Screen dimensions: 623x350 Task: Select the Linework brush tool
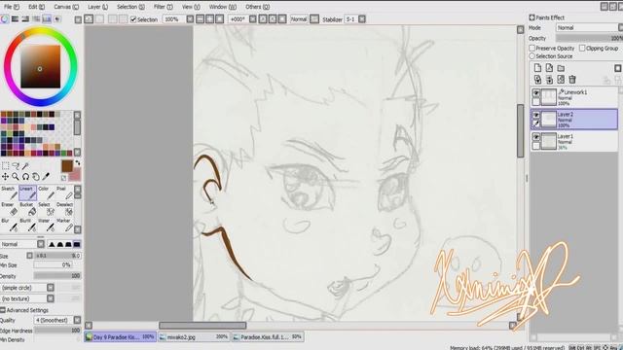tap(27, 192)
